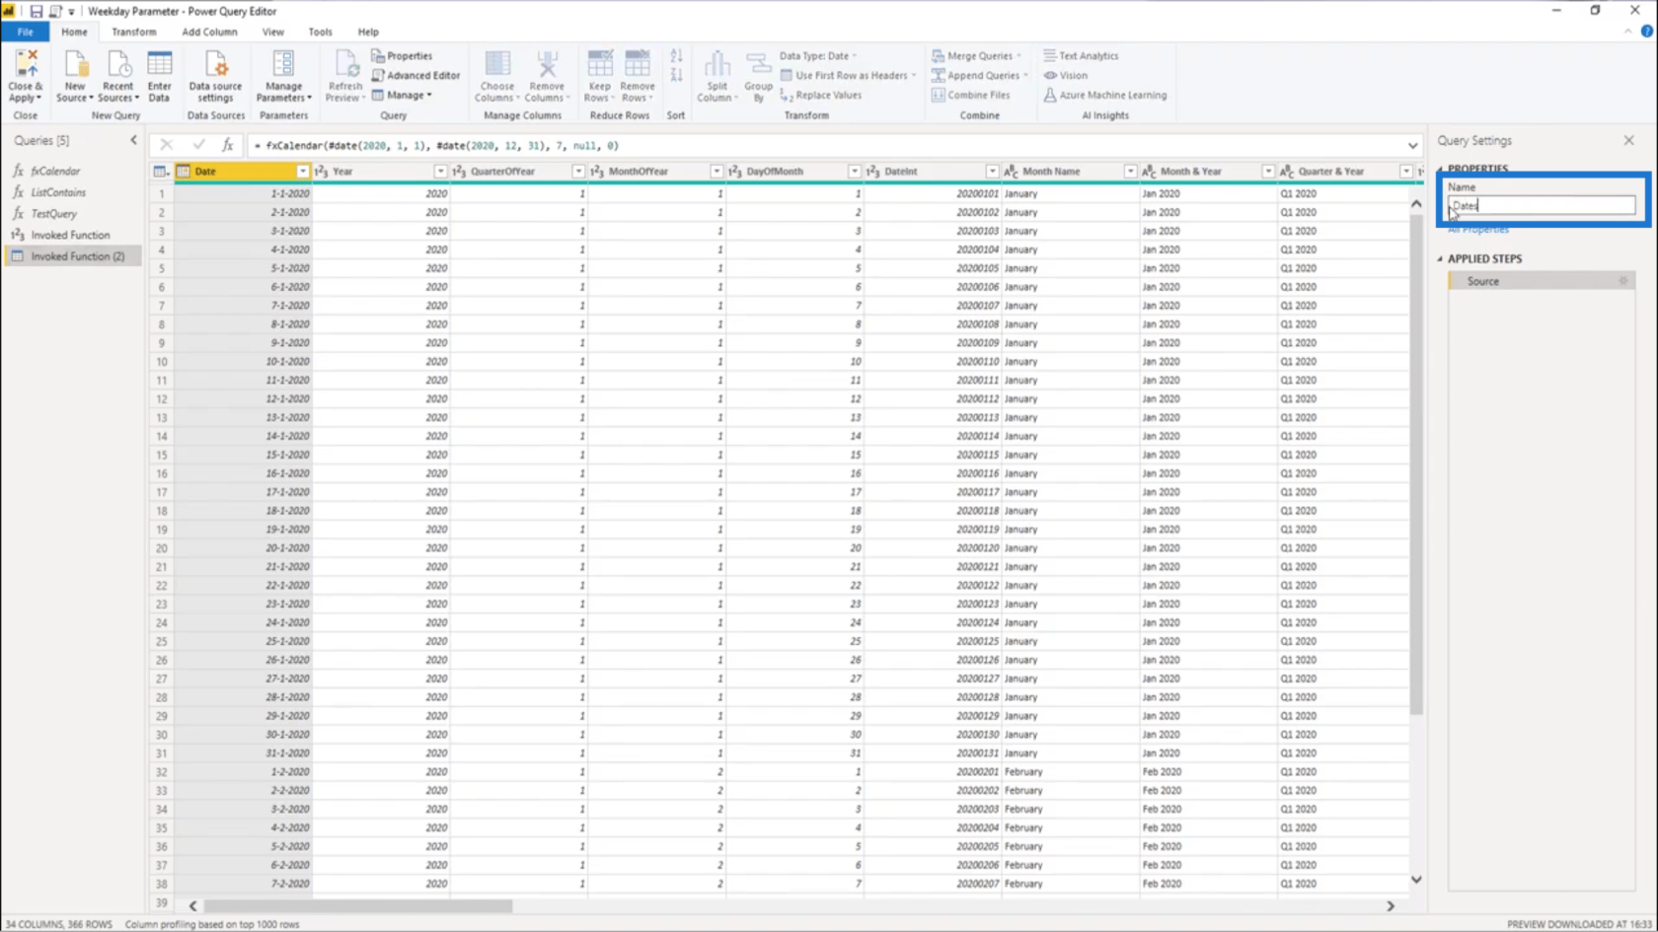Open Text Analytics AI insight

coord(1081,56)
